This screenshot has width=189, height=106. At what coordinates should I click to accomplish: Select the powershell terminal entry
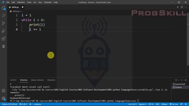click(180, 84)
